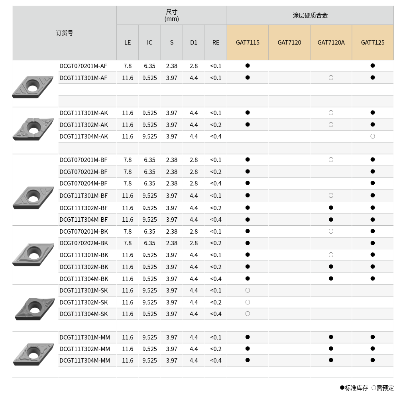This screenshot has height=398, width=403.
Task: Click GAT7125 hollow circle for DCGT11T304M-AK
Action: point(373,136)
